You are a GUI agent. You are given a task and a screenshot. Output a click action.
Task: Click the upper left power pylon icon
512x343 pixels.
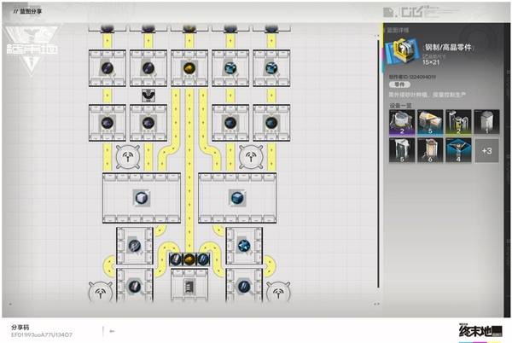pos(125,155)
